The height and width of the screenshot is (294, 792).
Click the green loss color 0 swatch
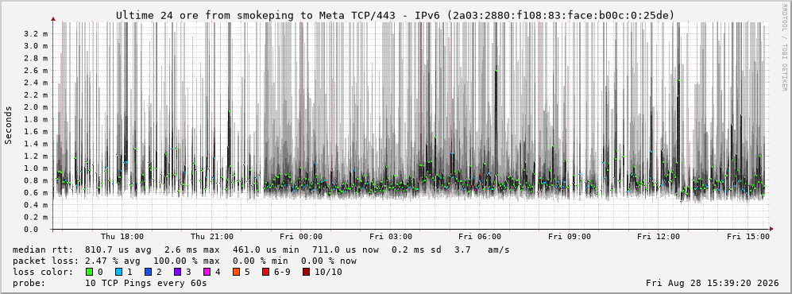point(90,273)
